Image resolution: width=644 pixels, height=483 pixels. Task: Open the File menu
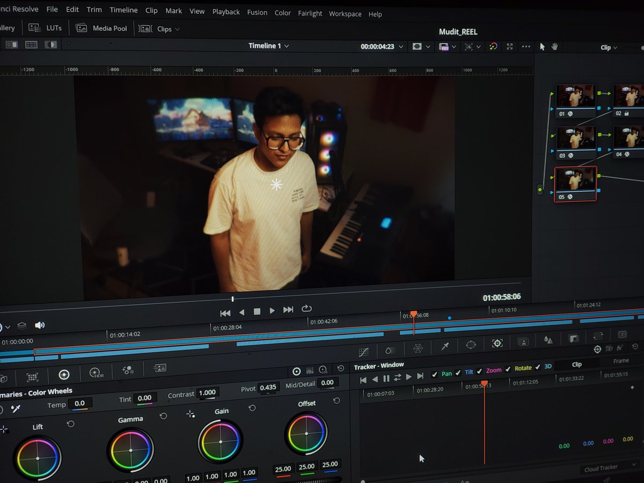pos(52,10)
